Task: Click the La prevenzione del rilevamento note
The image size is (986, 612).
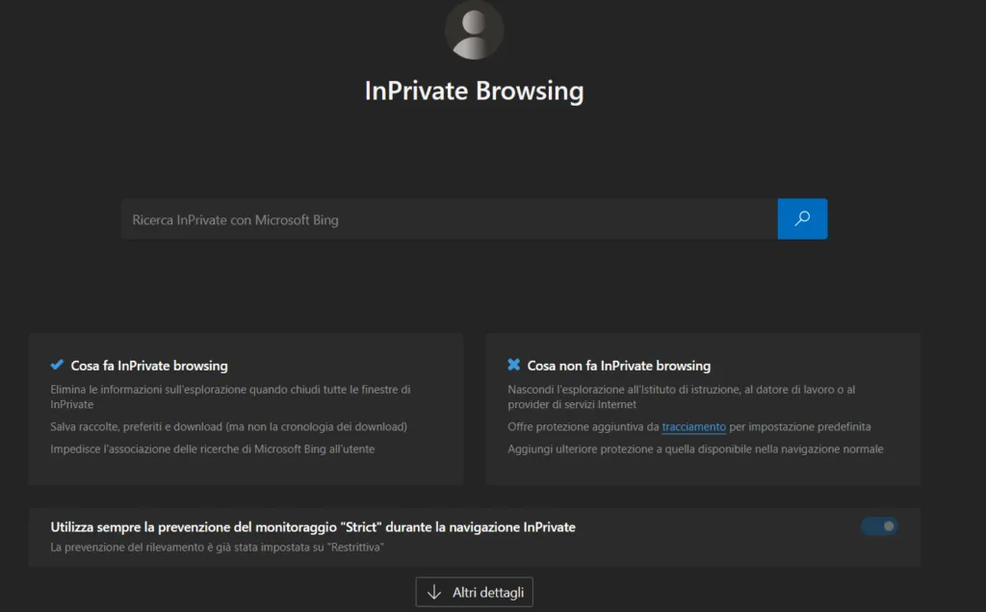Action: 217,548
